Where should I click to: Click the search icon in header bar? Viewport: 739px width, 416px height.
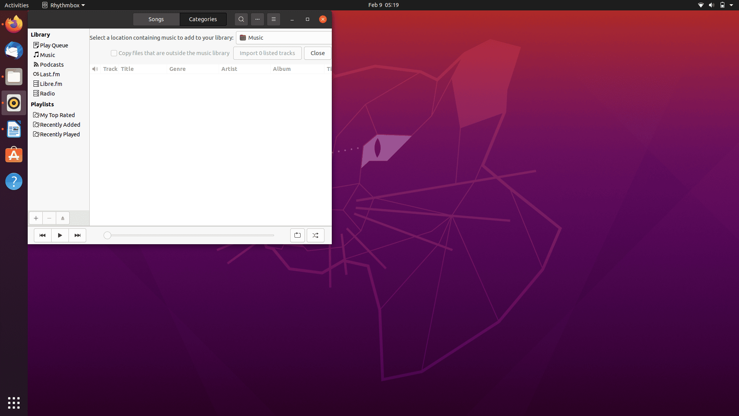point(241,19)
